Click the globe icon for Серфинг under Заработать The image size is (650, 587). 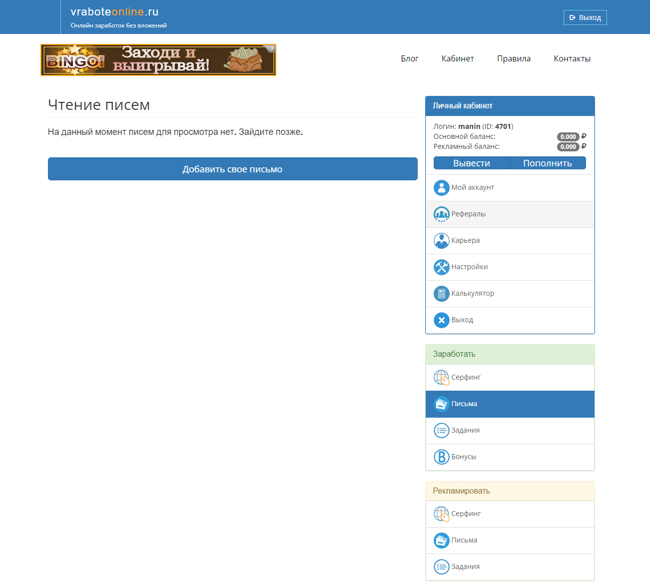point(441,377)
